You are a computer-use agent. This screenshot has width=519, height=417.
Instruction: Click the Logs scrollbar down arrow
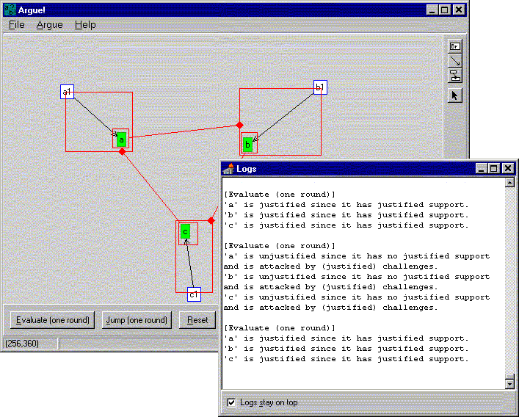pyautogui.click(x=510, y=383)
